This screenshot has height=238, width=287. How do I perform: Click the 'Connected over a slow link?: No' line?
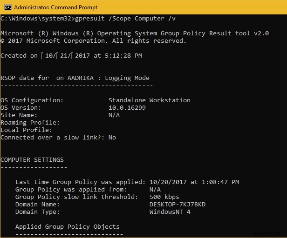point(58,138)
